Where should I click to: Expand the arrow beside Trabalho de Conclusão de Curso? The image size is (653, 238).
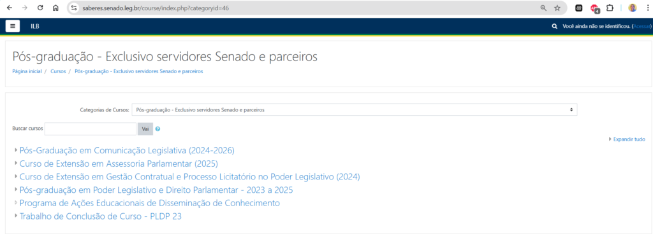coord(16,216)
